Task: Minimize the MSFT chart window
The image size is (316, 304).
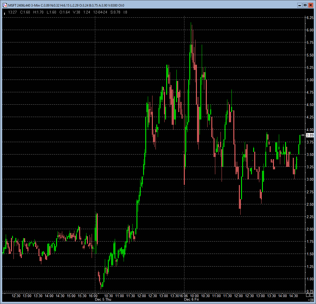Action: point(300,5)
